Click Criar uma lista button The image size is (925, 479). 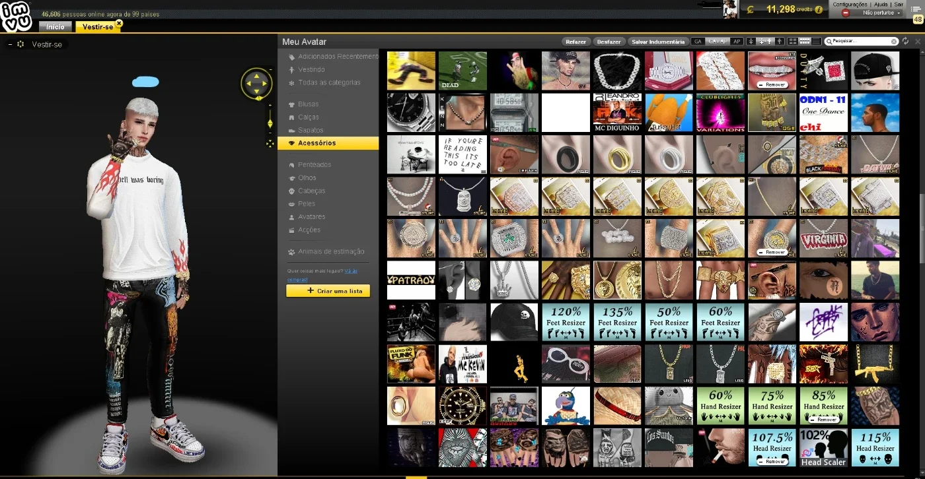328,291
